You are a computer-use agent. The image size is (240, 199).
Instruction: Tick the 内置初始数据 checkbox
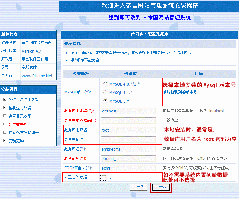point(104,177)
